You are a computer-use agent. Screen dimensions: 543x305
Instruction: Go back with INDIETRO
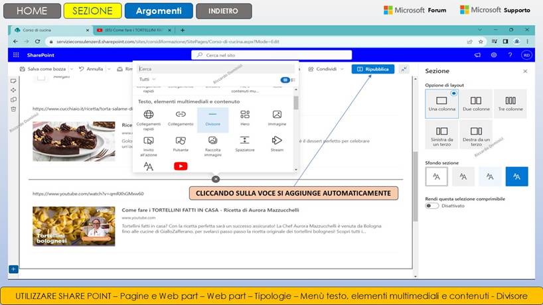[223, 11]
